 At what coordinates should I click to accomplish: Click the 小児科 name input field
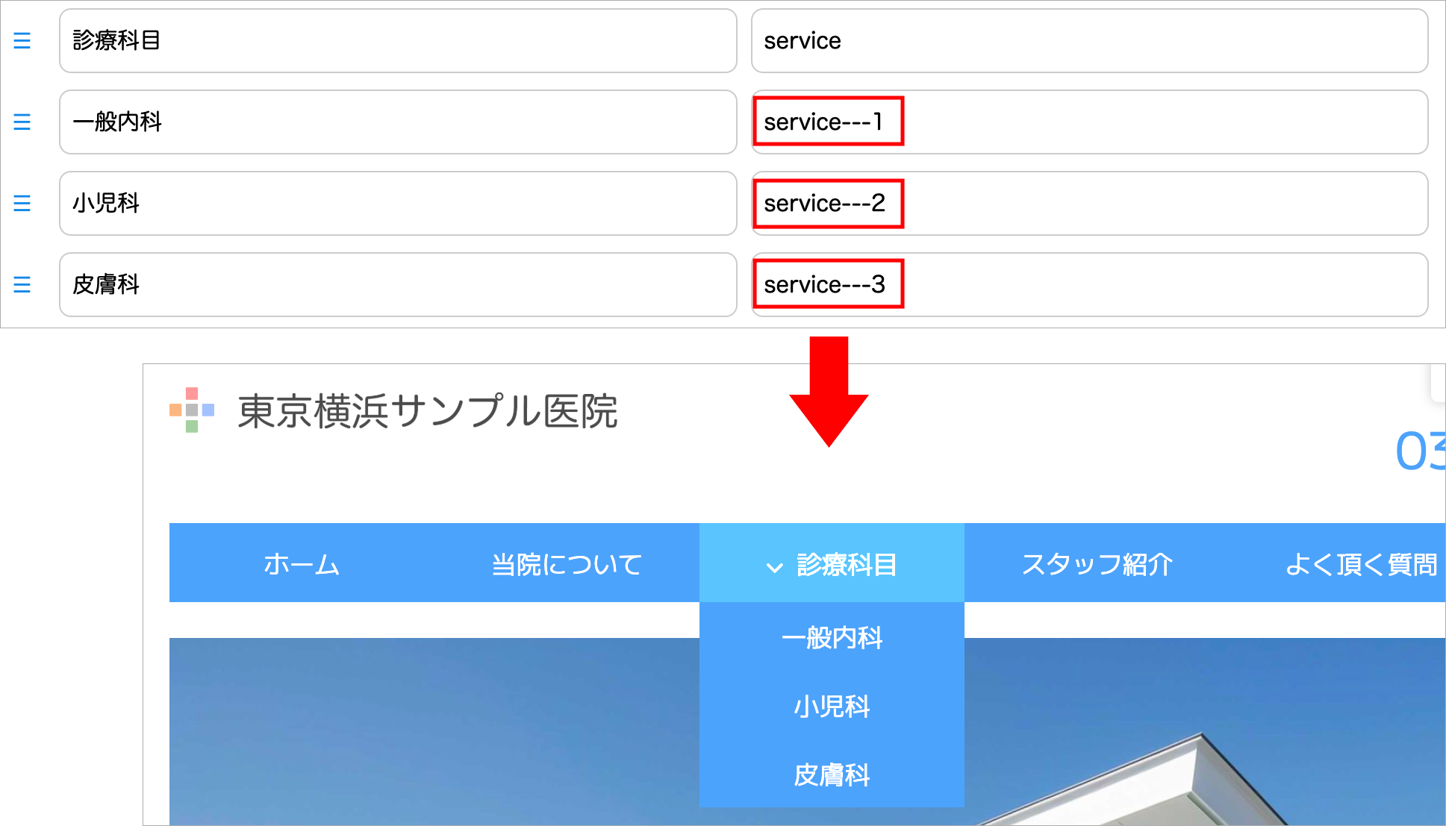(x=398, y=203)
